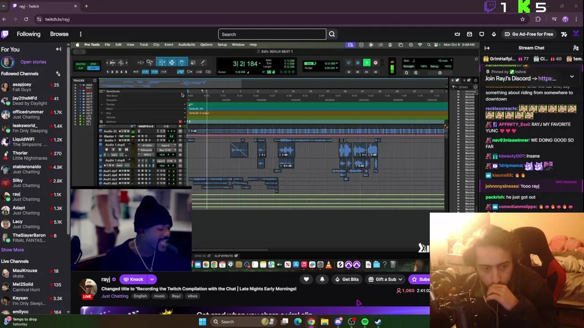Go back in browser history

pyautogui.click(x=4, y=19)
